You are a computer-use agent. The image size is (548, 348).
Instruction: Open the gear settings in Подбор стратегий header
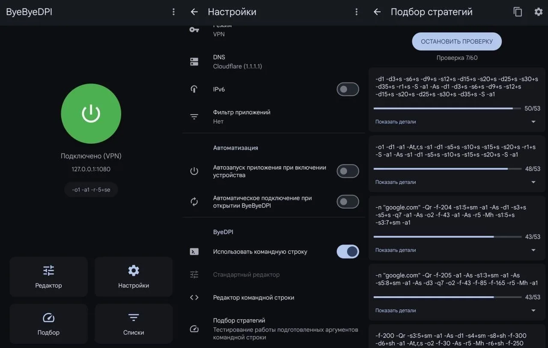point(539,12)
